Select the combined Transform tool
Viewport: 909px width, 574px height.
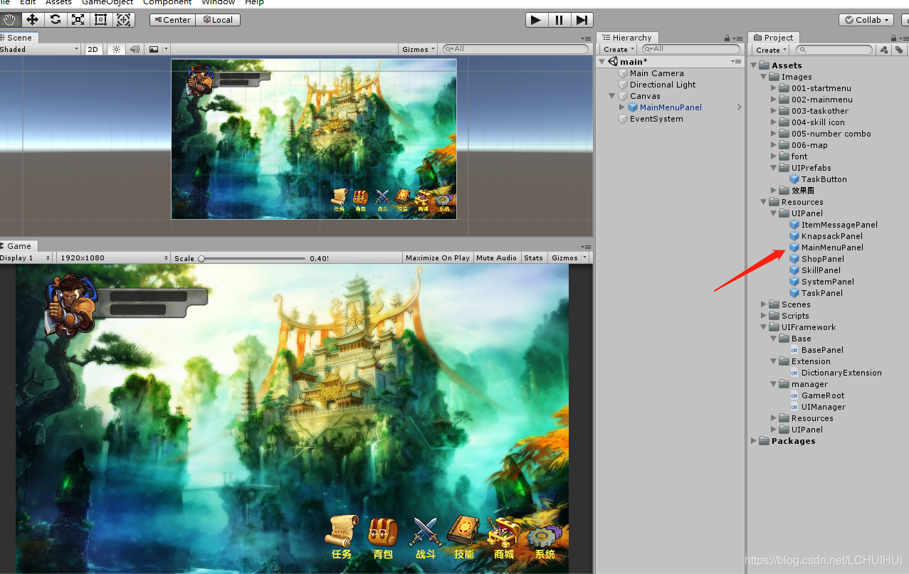[x=124, y=20]
